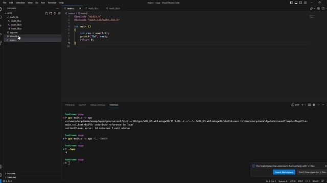Click the gear icon in editor toolbar
327x183 pixels.
(318, 8)
